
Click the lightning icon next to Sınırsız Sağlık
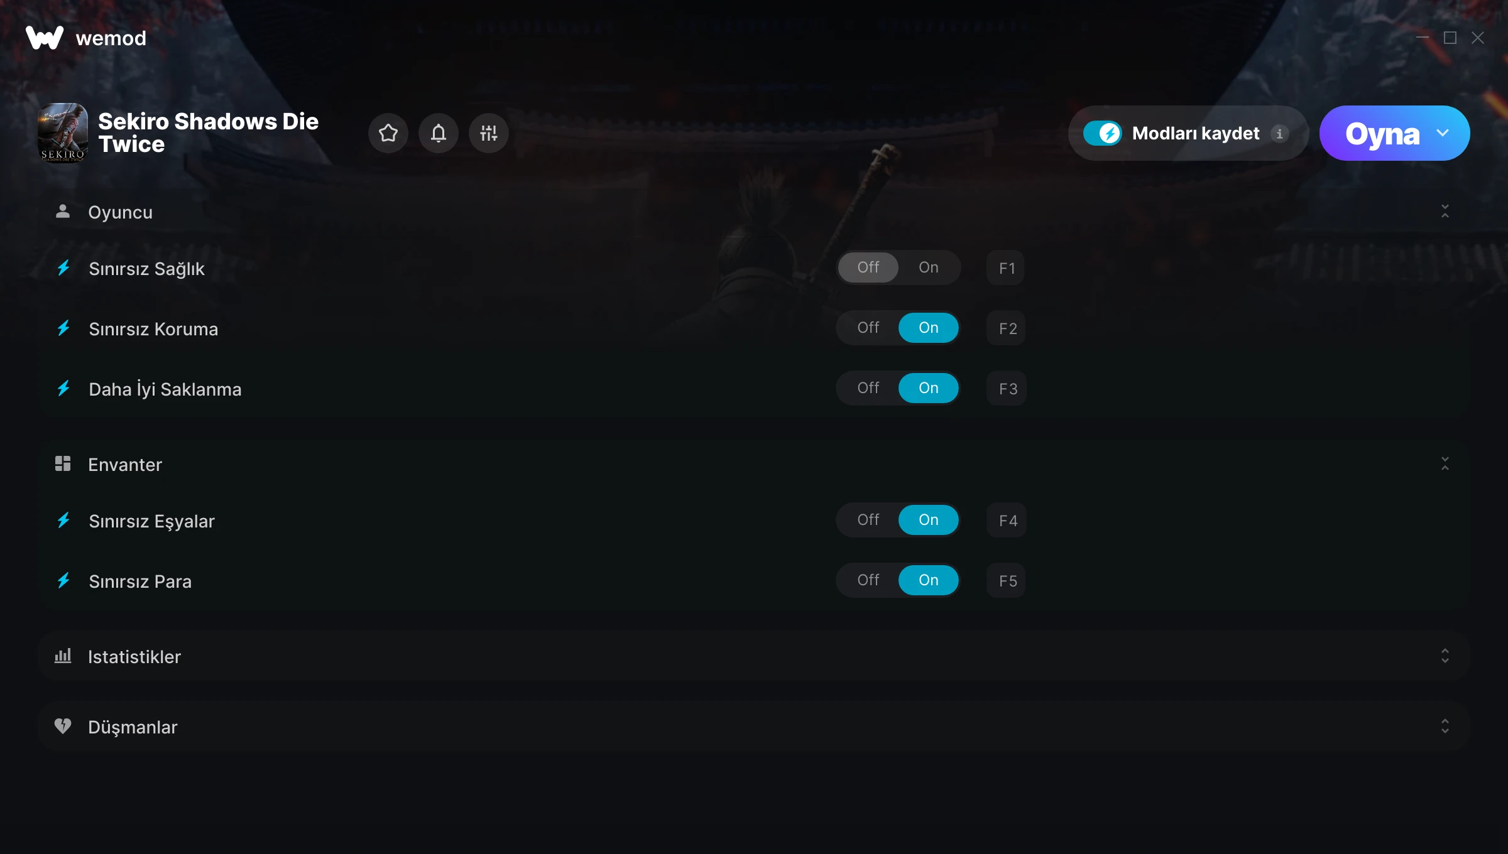(63, 268)
